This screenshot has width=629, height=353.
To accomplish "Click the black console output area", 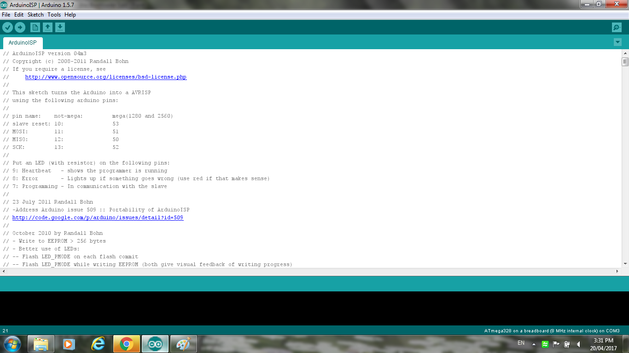I will point(314,308).
